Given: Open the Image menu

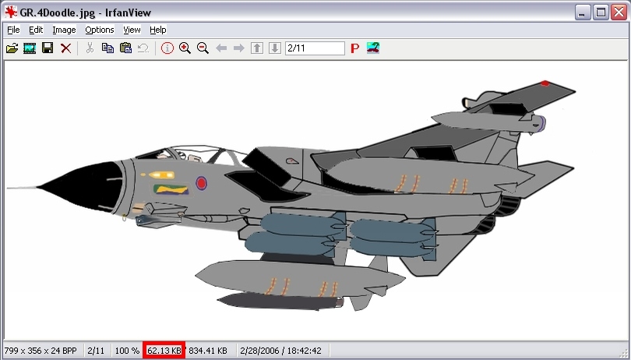Looking at the screenshot, I should [x=64, y=30].
